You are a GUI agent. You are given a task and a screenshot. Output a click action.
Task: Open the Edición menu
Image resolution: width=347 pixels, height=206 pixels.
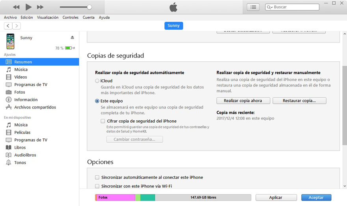(x=27, y=17)
